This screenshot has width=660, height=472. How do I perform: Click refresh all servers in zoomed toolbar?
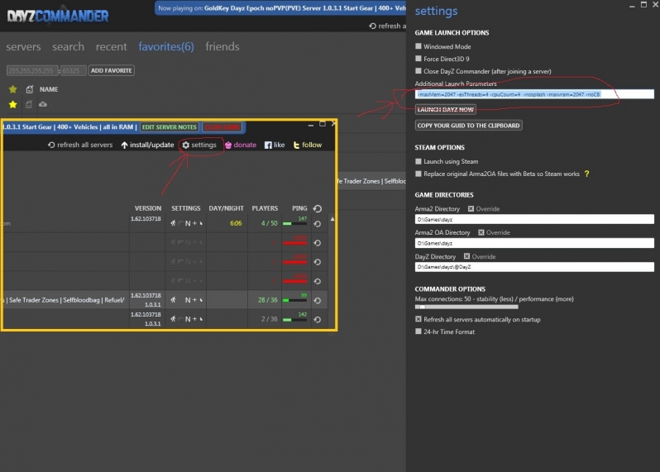(80, 145)
